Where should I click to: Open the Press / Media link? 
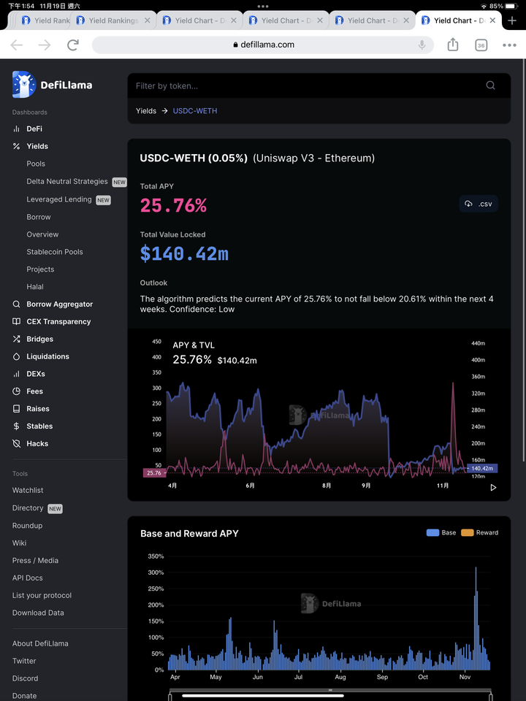coord(35,561)
